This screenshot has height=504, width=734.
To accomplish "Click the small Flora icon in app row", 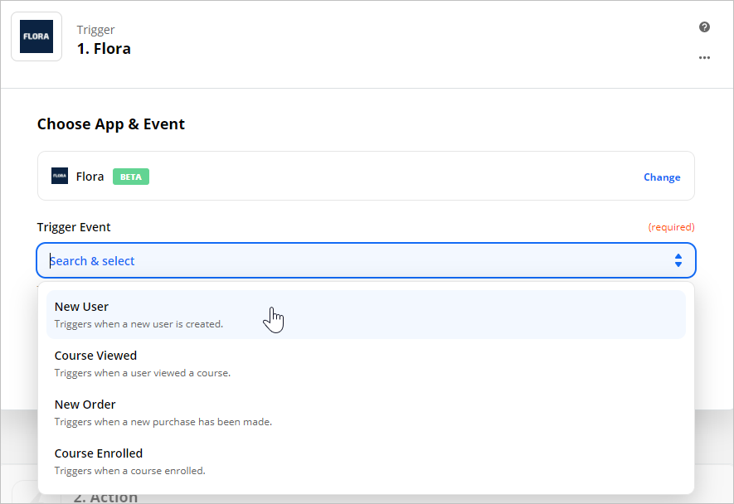I will point(60,176).
